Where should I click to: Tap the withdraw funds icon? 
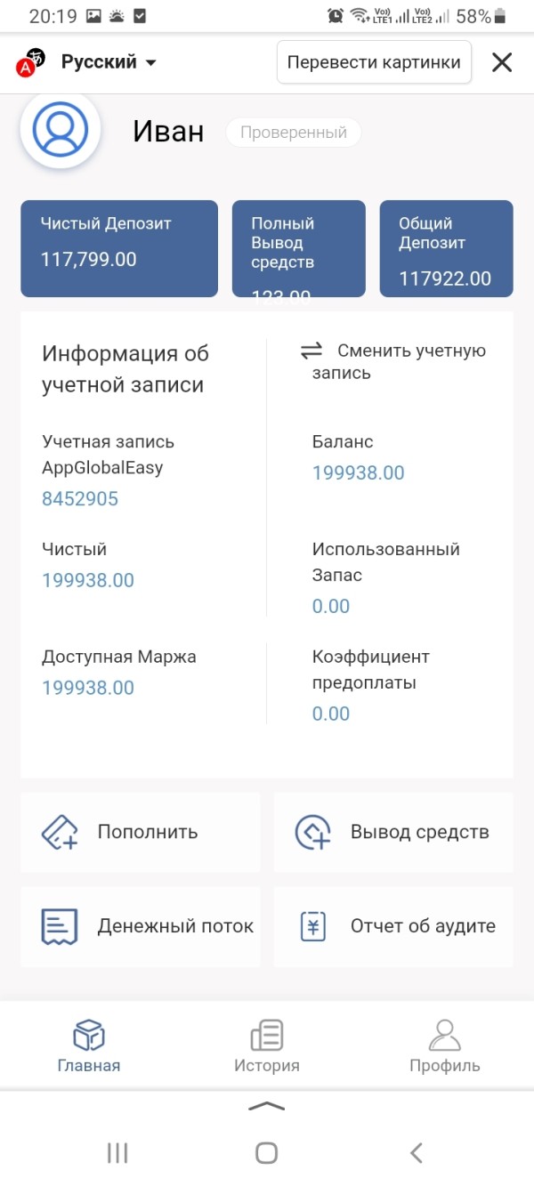[x=312, y=833]
